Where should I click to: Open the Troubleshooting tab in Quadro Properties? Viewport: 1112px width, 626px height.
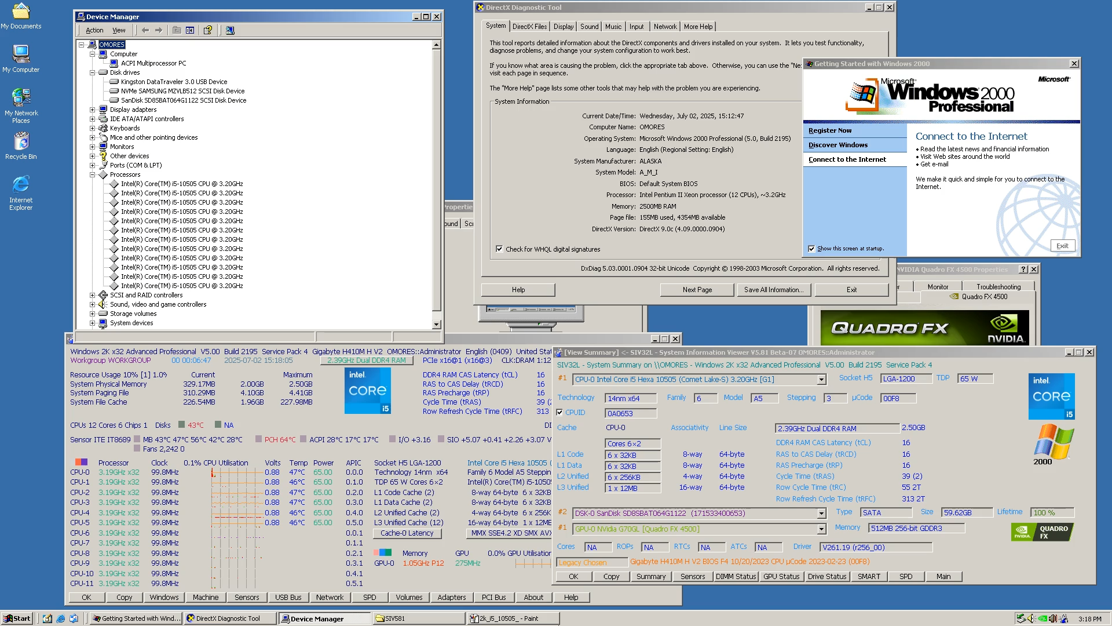[x=998, y=287]
